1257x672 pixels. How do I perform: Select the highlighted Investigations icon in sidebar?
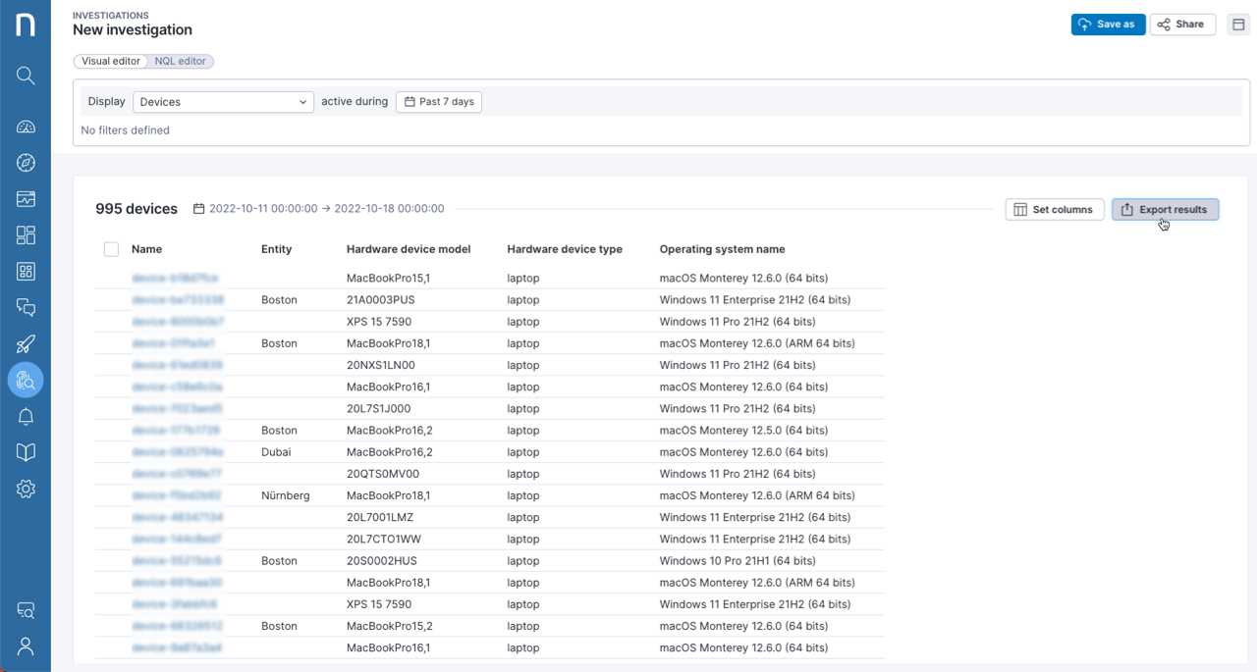pyautogui.click(x=26, y=380)
